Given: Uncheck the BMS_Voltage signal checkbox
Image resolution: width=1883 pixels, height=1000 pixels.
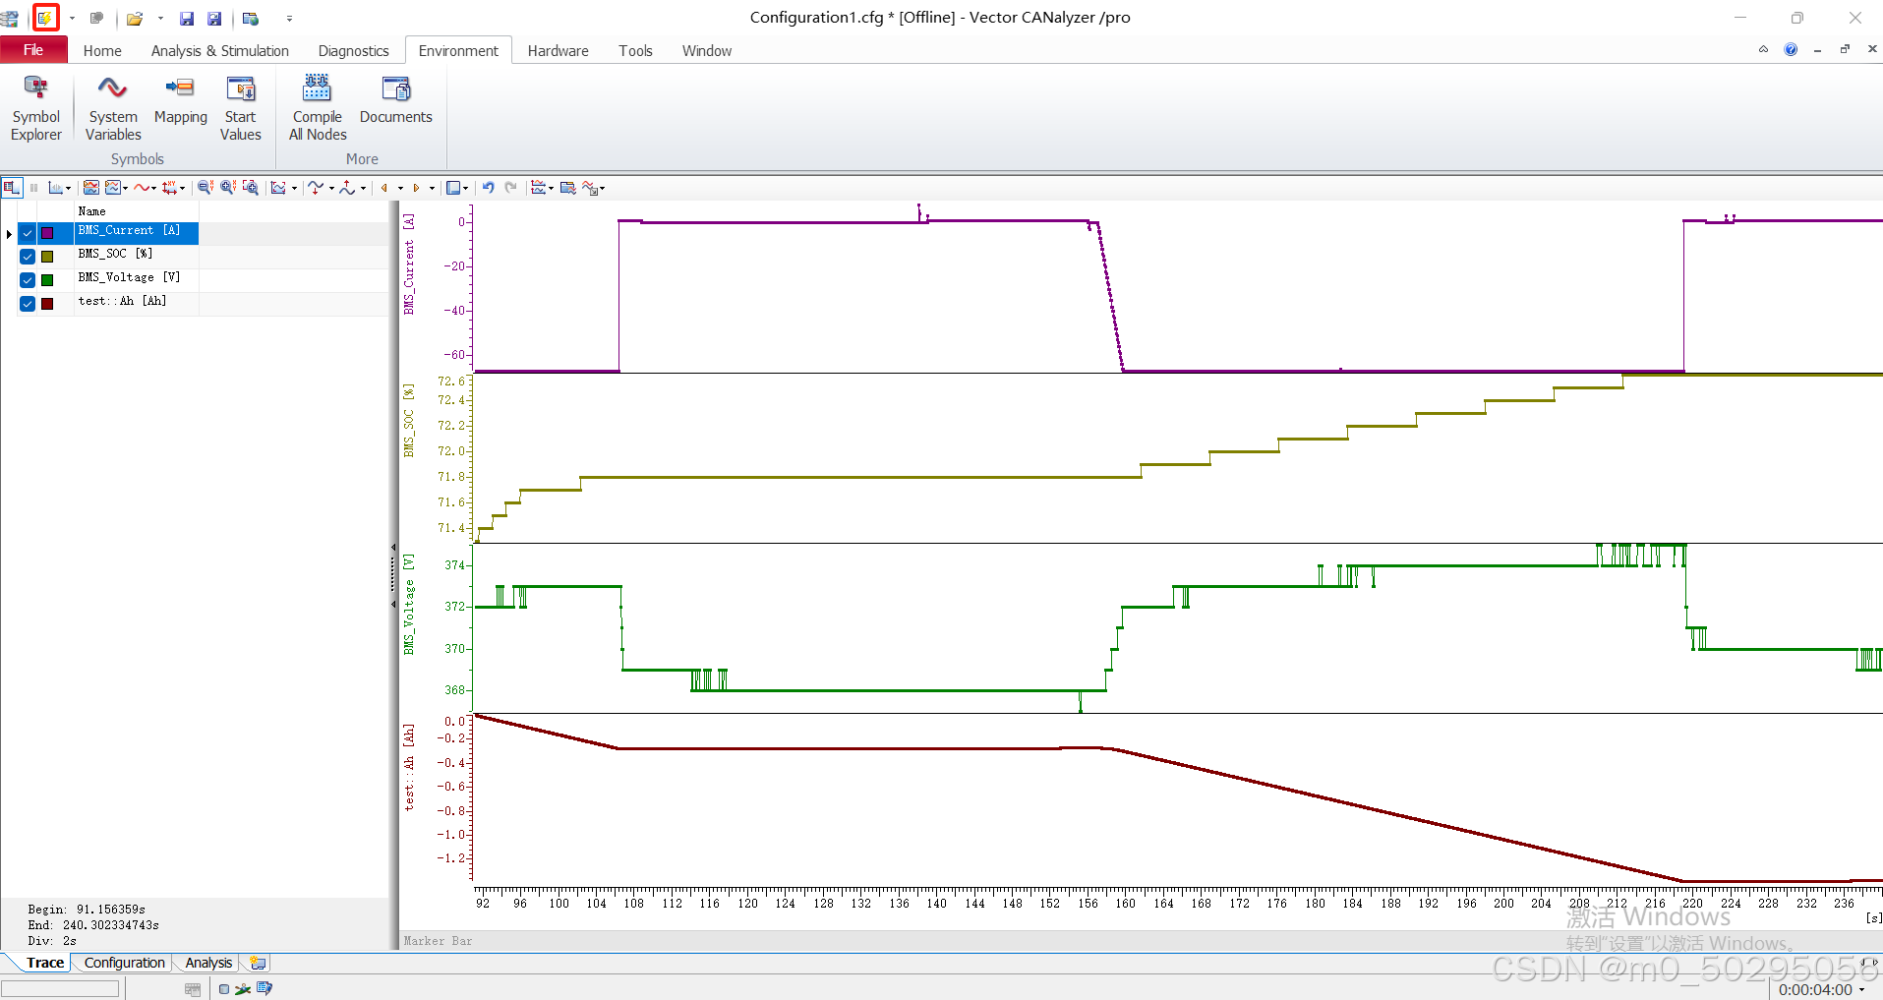Looking at the screenshot, I should click(x=28, y=280).
